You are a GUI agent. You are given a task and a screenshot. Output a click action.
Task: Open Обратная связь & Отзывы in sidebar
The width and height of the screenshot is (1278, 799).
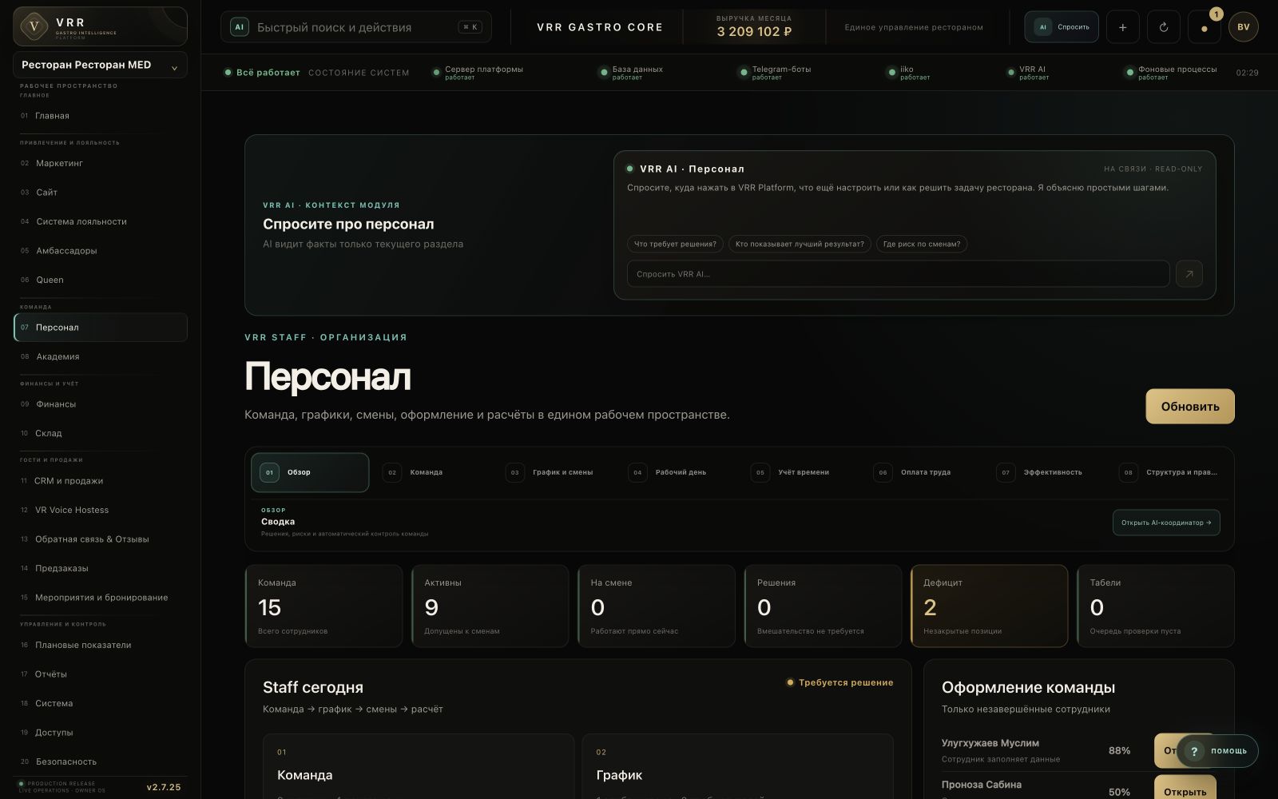pos(101,539)
